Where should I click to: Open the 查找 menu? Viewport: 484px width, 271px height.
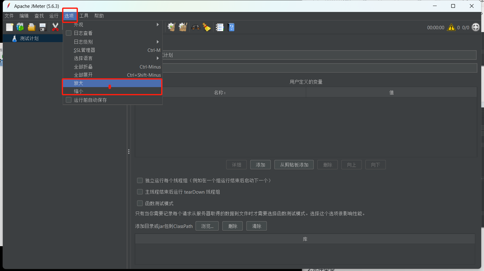click(x=39, y=16)
